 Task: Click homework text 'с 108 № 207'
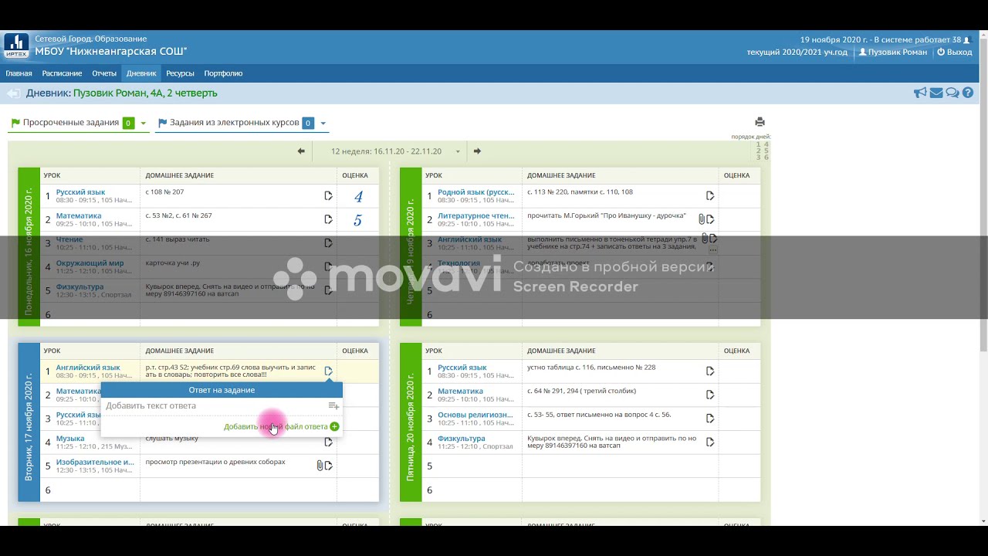tap(164, 192)
